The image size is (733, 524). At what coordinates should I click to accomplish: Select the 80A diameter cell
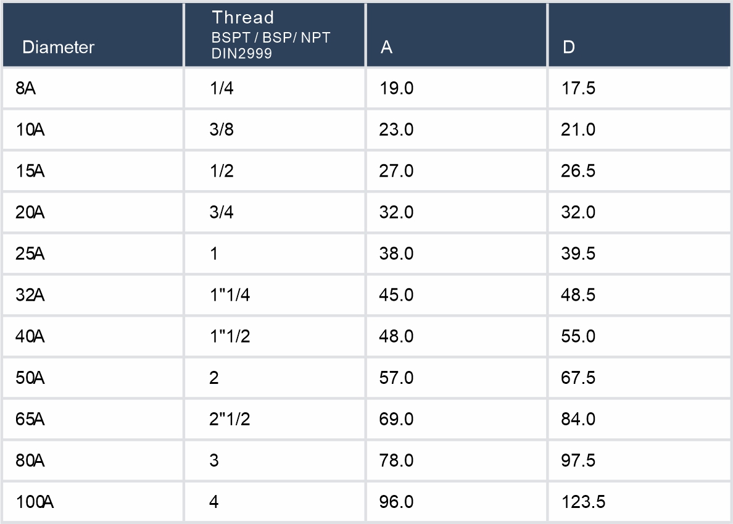(30, 460)
